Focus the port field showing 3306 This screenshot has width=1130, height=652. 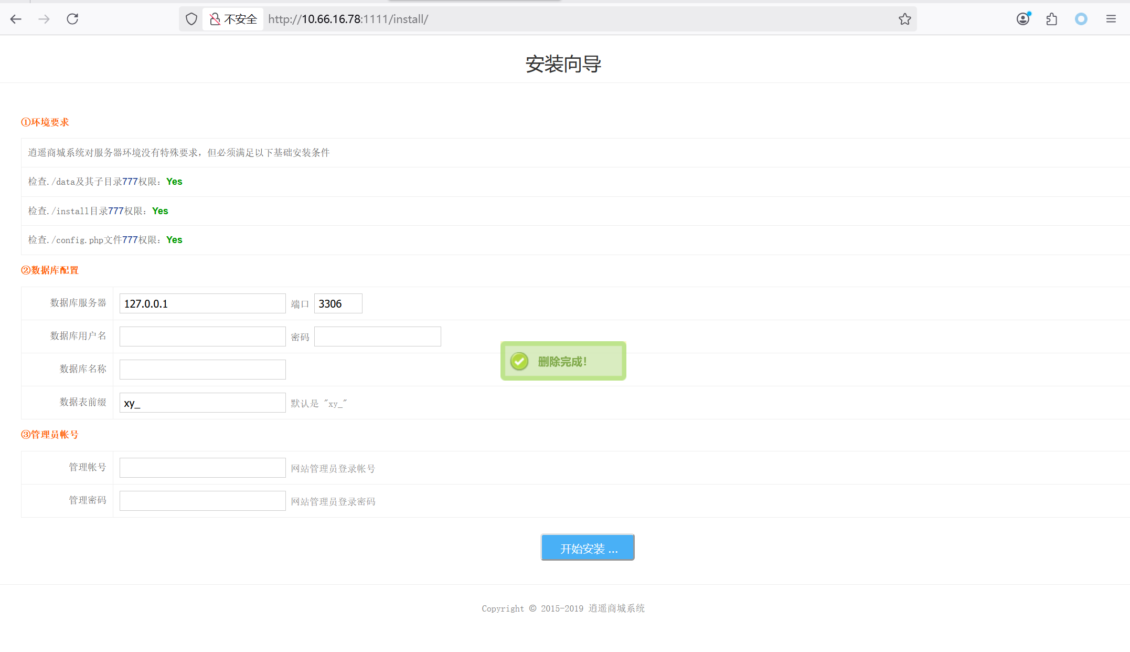(338, 303)
